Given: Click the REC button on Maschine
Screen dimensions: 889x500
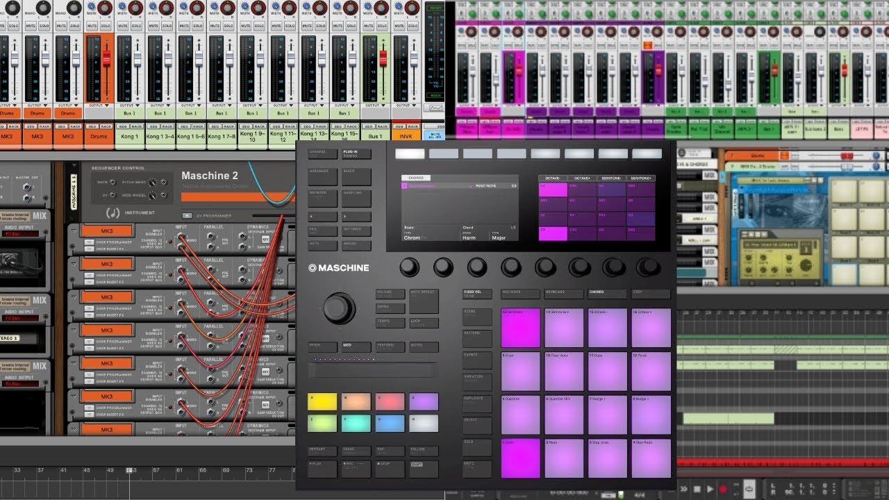Looking at the screenshot, I should (356, 469).
